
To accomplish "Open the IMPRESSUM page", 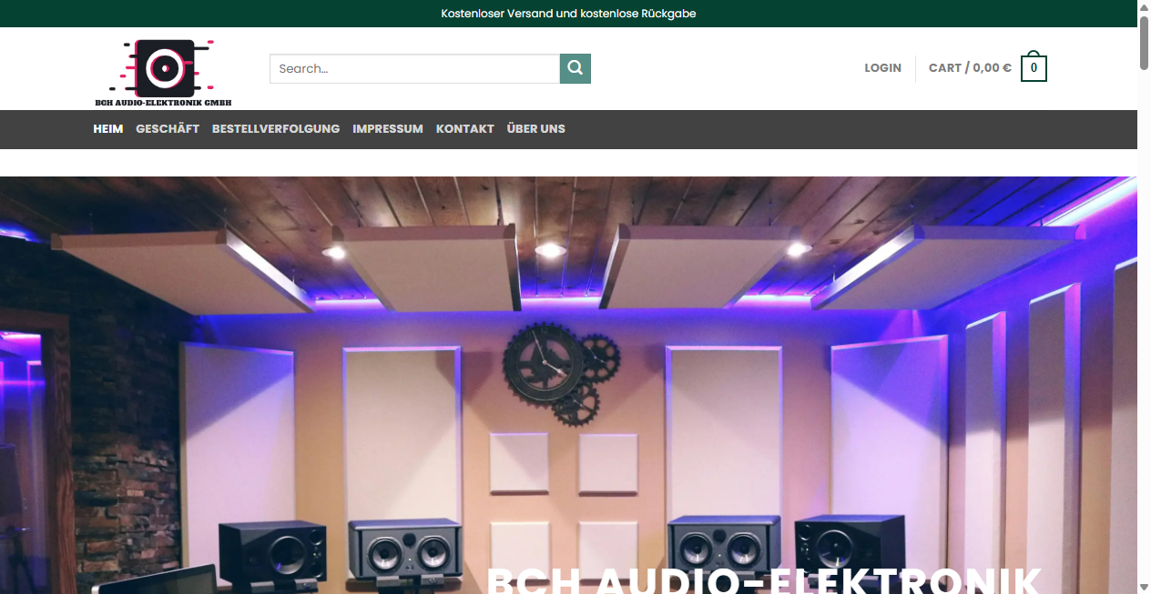I will pyautogui.click(x=388, y=129).
